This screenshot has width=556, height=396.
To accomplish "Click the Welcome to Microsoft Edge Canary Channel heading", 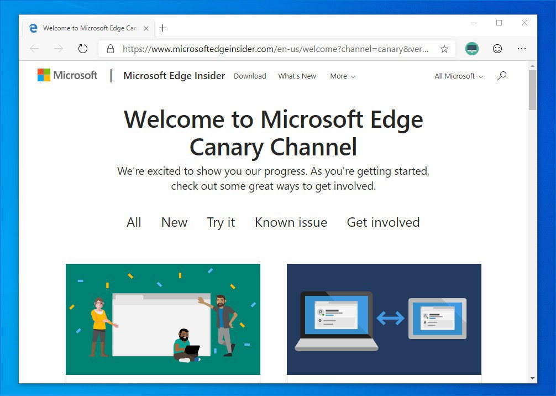I will click(273, 133).
